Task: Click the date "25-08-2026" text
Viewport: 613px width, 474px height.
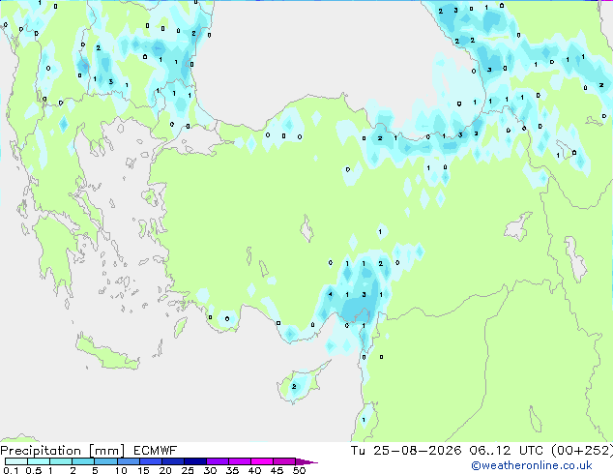Action: coord(417,451)
